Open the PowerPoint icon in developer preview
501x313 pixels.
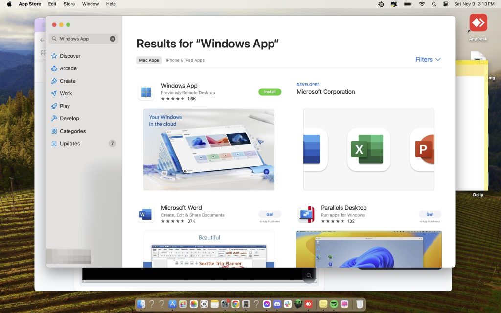(422, 150)
